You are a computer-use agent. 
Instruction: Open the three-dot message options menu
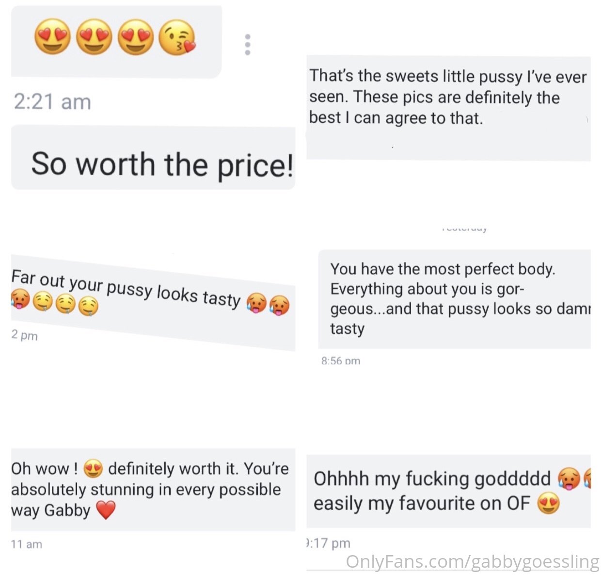tap(248, 45)
